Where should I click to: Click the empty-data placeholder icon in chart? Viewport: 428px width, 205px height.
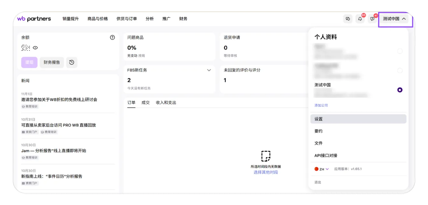[x=266, y=156]
